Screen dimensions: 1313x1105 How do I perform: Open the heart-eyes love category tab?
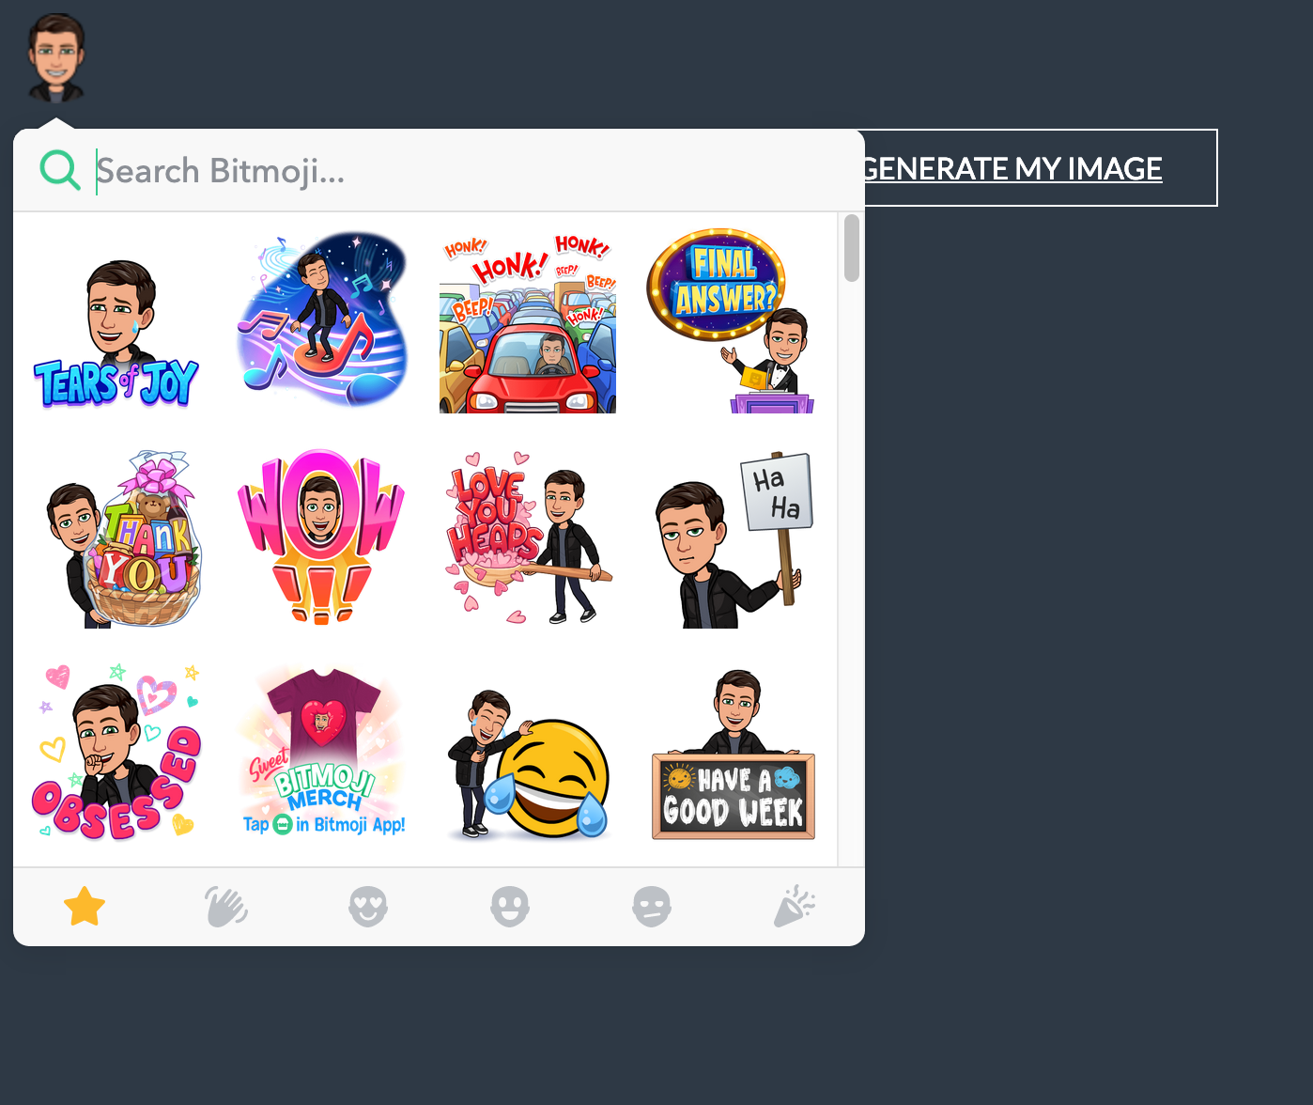(x=368, y=907)
